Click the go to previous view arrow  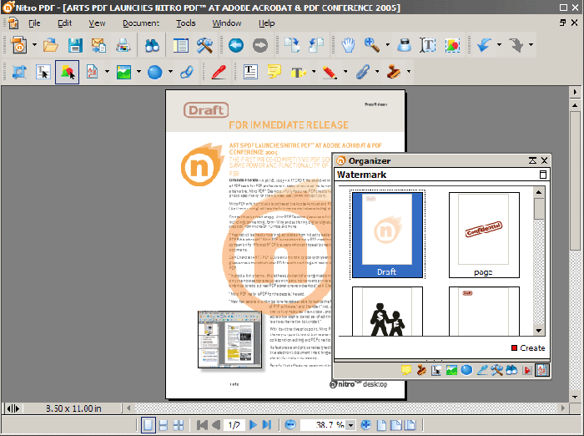235,45
